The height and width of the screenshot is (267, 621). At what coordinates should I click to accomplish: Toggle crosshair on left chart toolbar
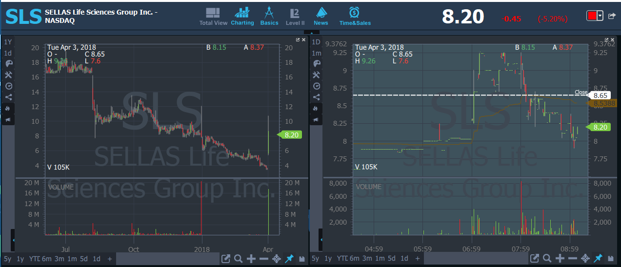tap(276, 259)
